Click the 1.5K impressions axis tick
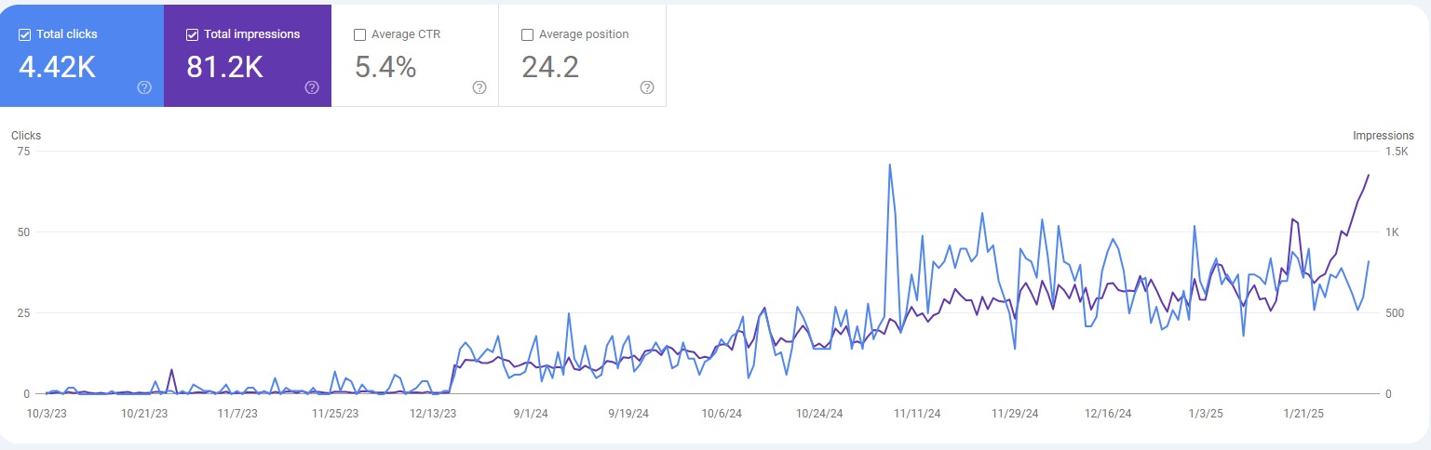 [x=1397, y=152]
